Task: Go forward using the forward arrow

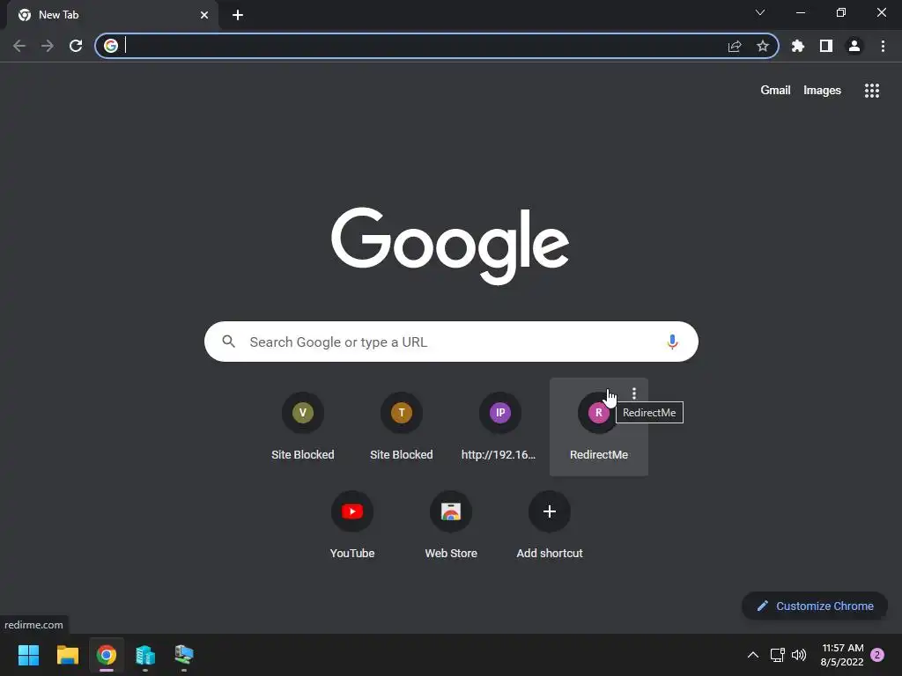Action: tap(48, 46)
